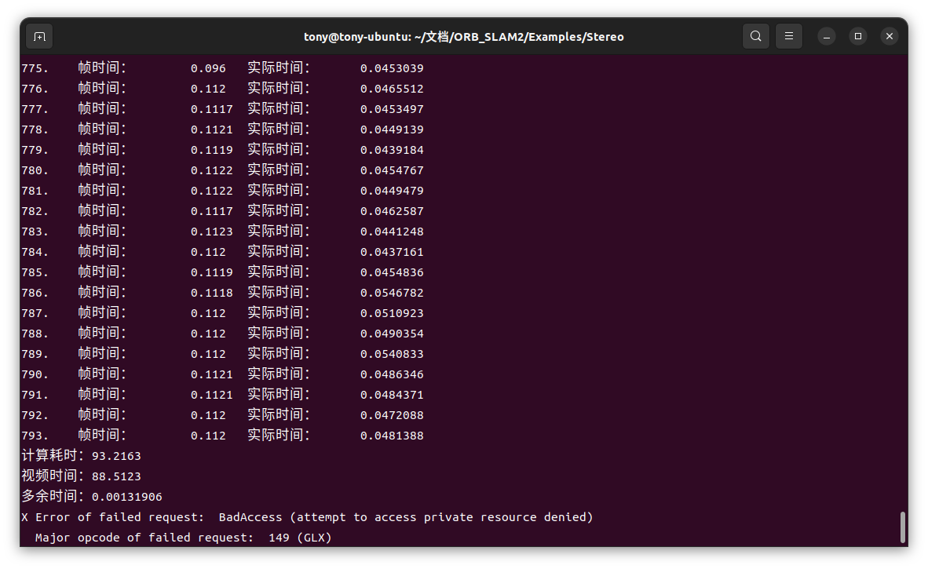Click frame number 775 in output
Viewport: 928px width, 569px height.
35,68
